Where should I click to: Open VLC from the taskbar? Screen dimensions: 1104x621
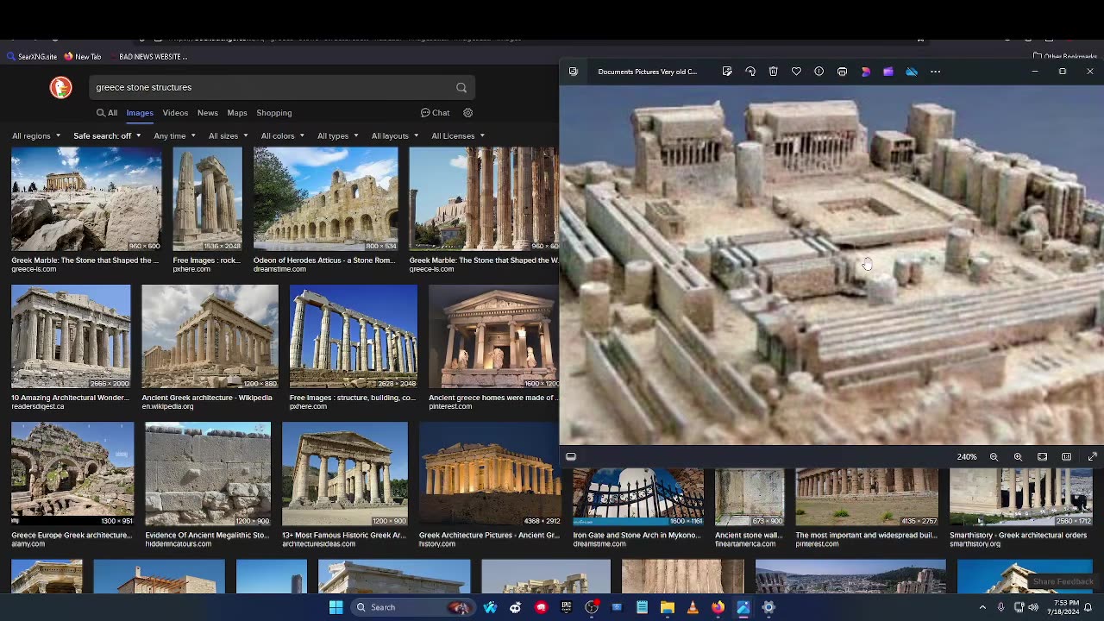coord(693,607)
